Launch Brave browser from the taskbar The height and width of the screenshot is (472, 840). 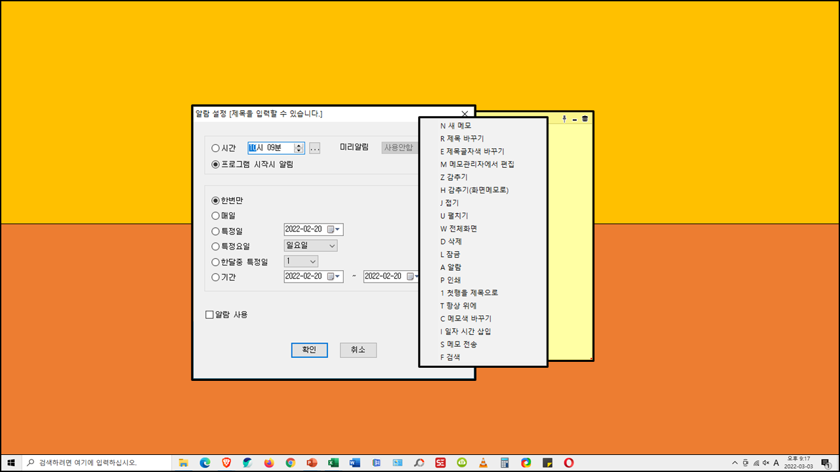click(x=226, y=462)
